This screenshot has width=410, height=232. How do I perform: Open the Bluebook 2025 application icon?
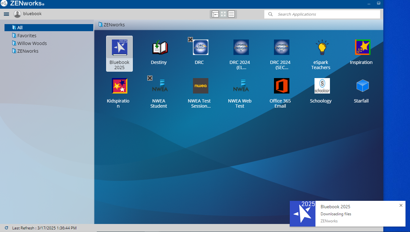119,48
